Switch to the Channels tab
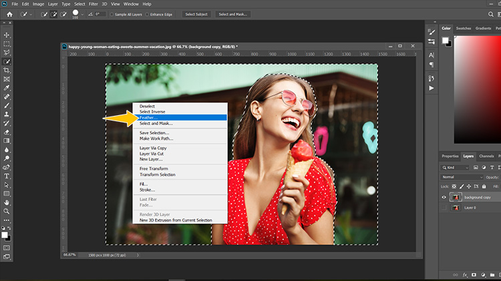This screenshot has width=501, height=281. pos(486,156)
